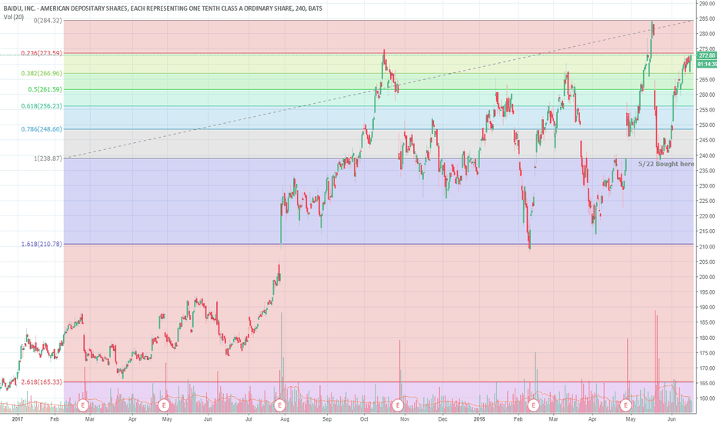Select the Aug label on the time axis
717x423 pixels.
click(285, 419)
